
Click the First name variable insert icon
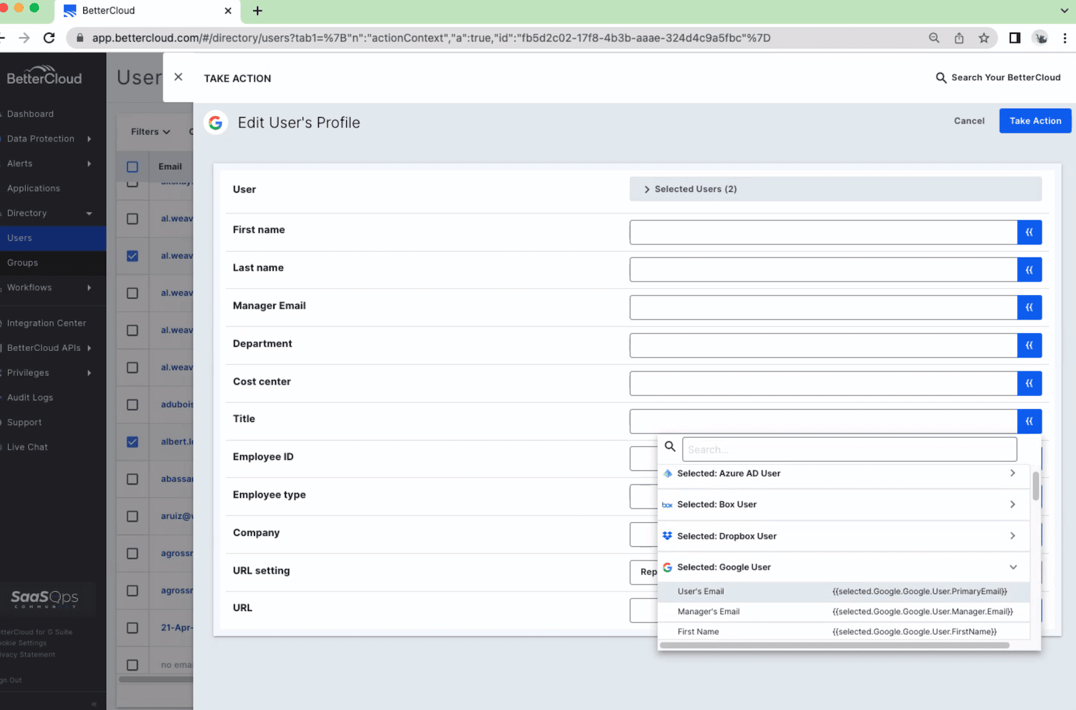click(1029, 232)
